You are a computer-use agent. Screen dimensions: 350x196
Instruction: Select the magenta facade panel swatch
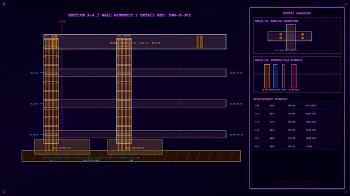click(x=294, y=76)
